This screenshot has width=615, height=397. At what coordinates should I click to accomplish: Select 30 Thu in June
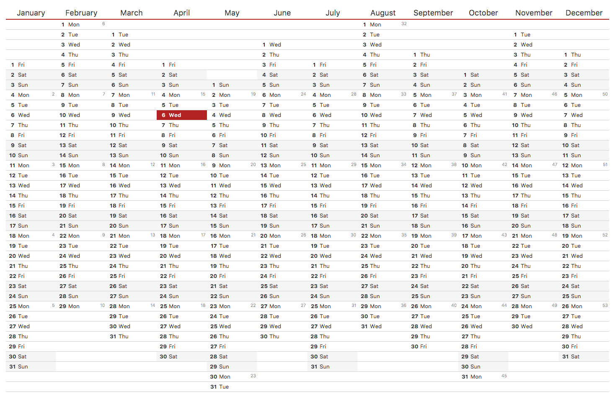click(282, 336)
